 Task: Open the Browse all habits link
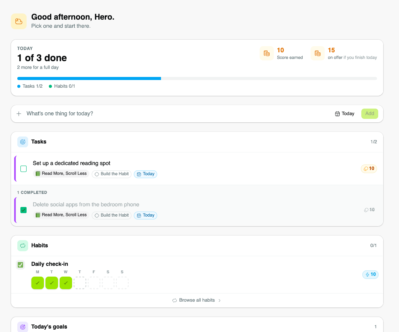tap(197, 300)
